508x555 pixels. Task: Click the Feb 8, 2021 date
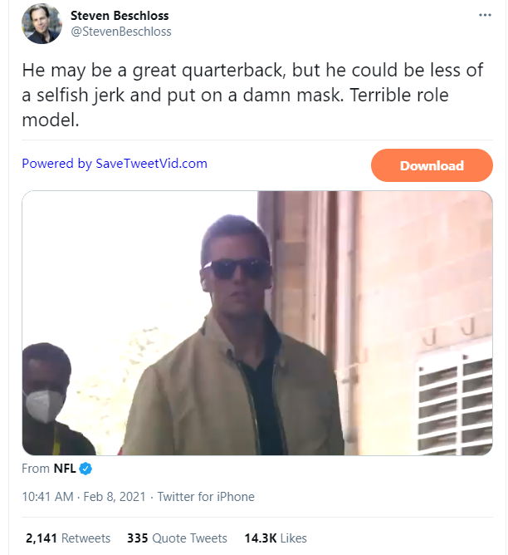[x=113, y=497]
